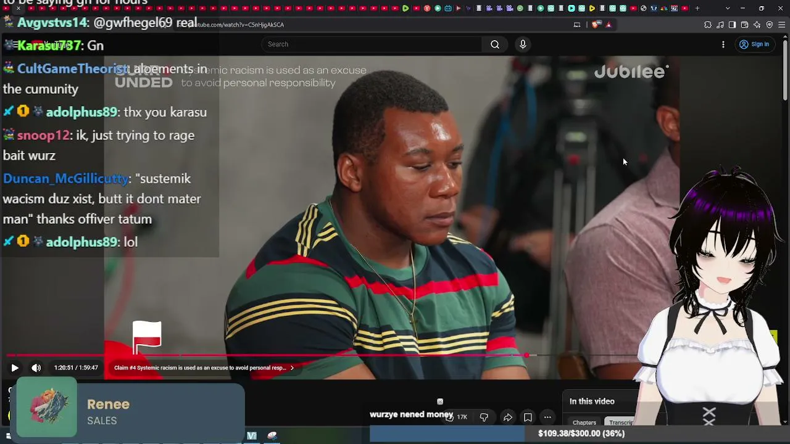Open a new browser tab

pyautogui.click(x=697, y=9)
